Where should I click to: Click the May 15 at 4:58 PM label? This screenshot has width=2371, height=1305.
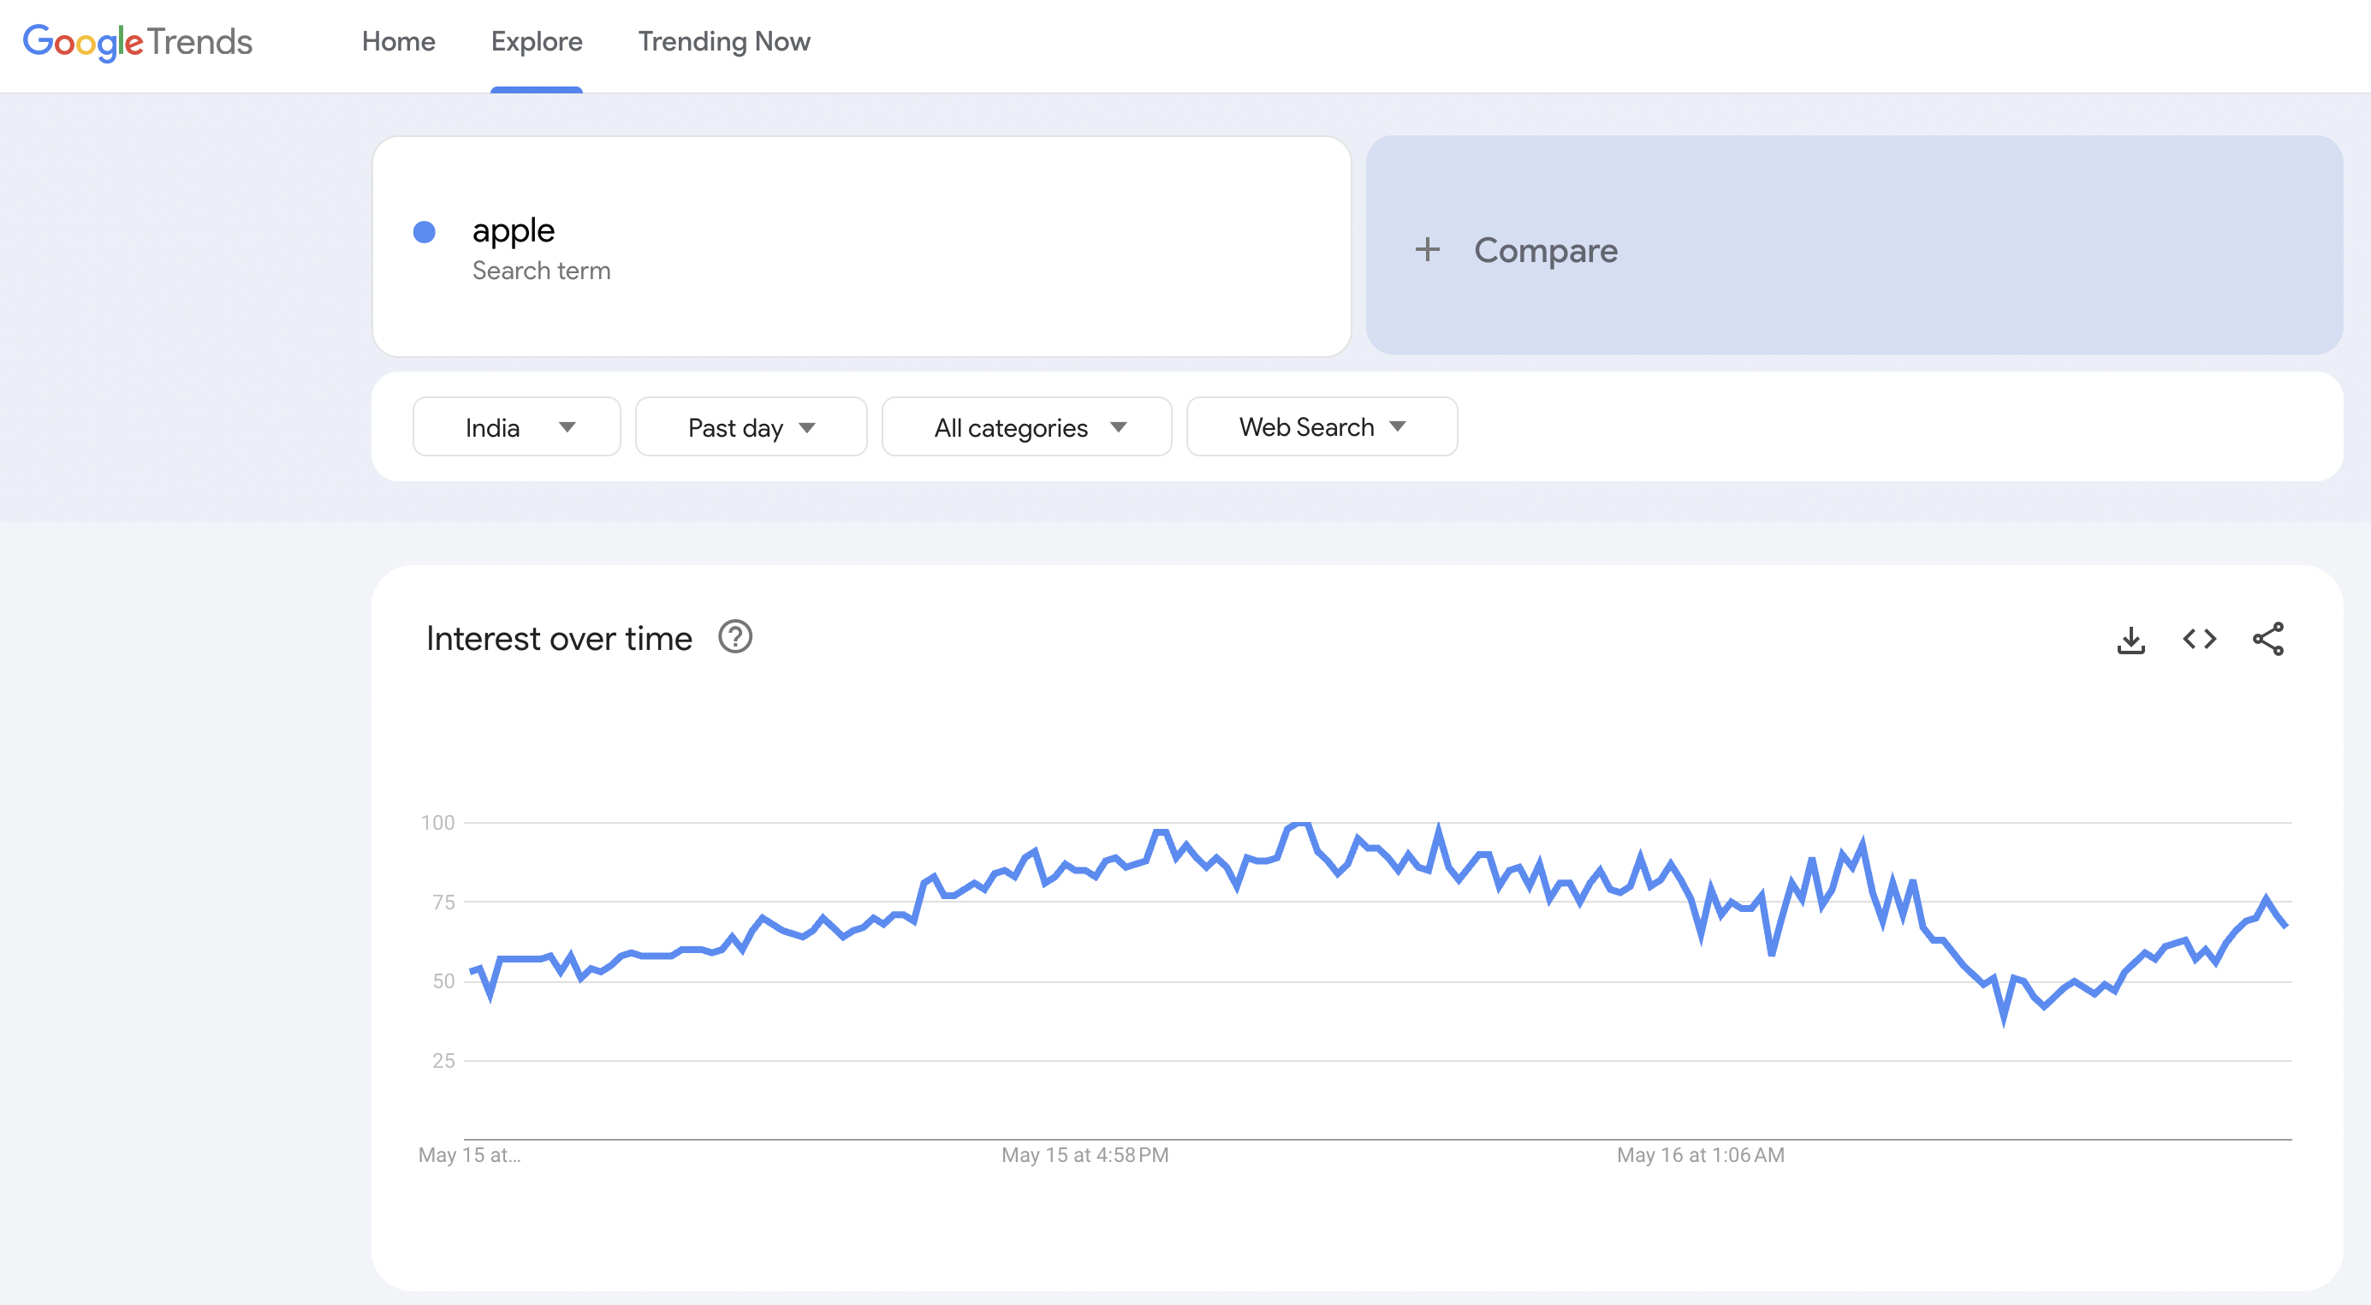(1084, 1155)
